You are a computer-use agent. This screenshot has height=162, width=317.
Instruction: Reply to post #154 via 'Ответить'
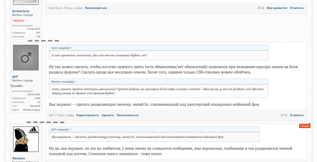click(x=297, y=8)
